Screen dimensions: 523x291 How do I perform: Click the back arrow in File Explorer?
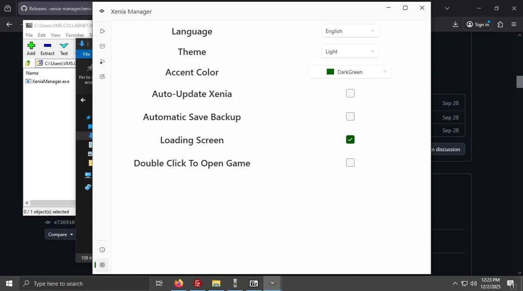83,100
